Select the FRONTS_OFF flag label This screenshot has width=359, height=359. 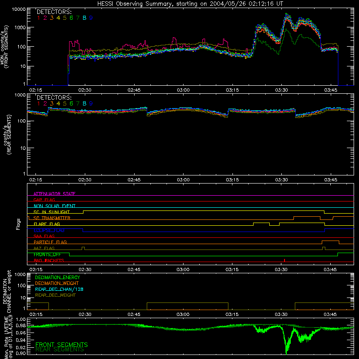(47, 254)
